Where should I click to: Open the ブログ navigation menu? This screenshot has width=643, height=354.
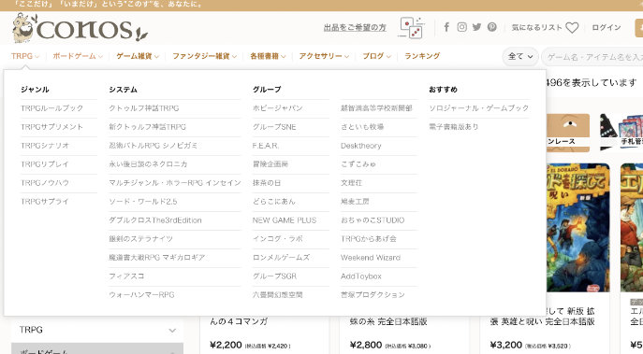click(x=376, y=56)
